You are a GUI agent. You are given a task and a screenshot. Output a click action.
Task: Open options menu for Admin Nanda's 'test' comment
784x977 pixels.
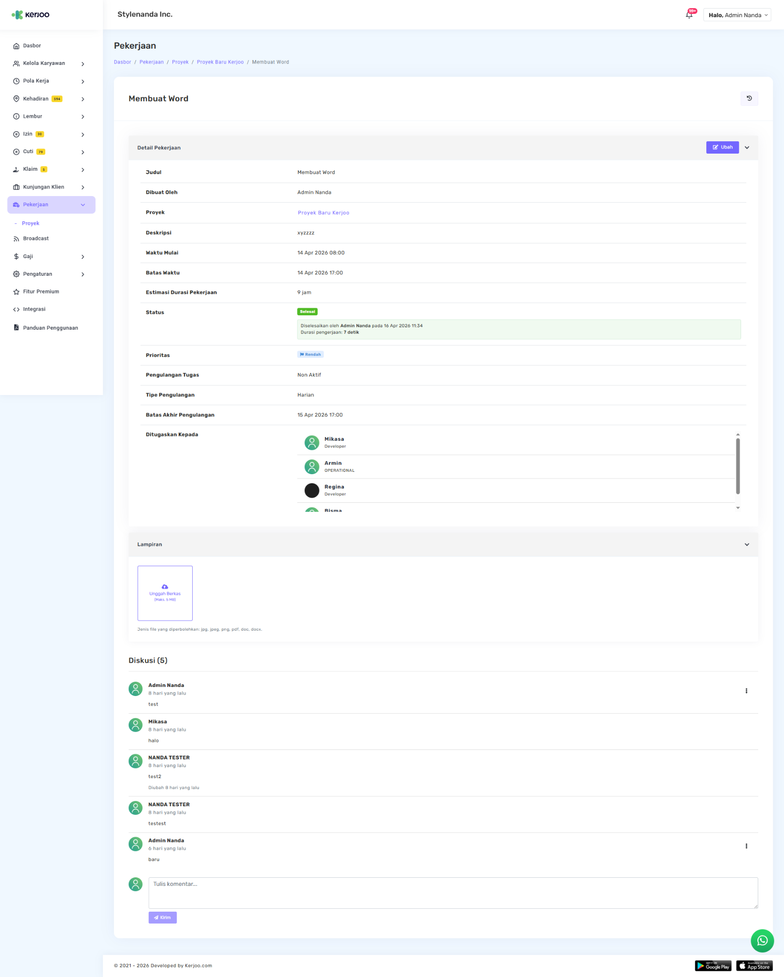point(746,691)
